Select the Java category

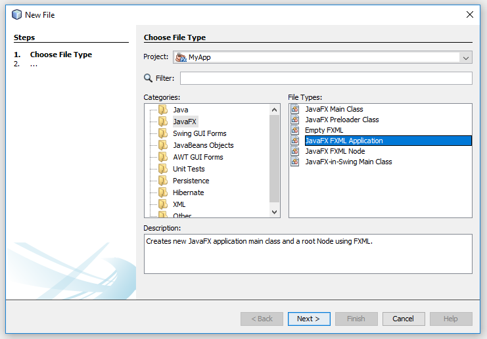point(181,110)
